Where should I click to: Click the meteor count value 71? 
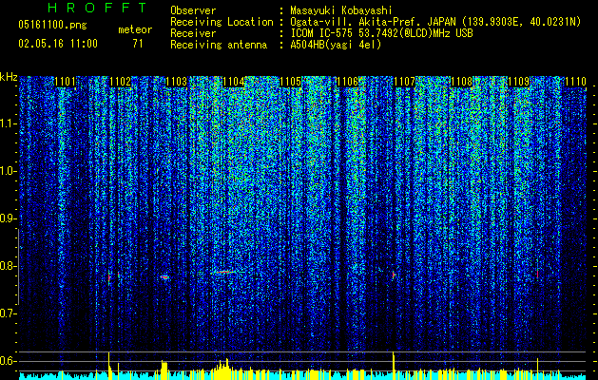(138, 44)
